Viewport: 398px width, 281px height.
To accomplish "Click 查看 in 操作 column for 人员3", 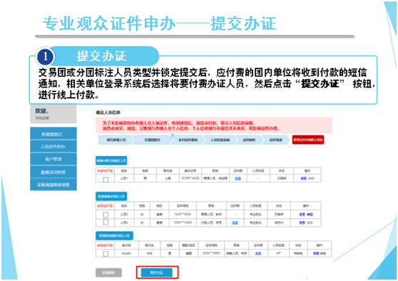I will tap(302, 214).
